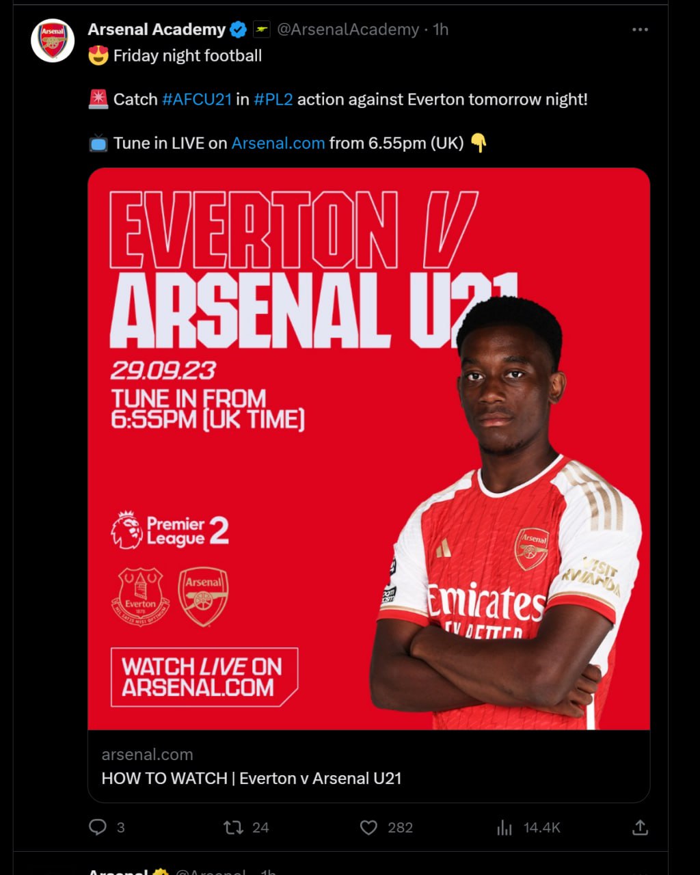Click the arsenal.com card domain text
The width and height of the screenshot is (700, 875).
coord(147,755)
